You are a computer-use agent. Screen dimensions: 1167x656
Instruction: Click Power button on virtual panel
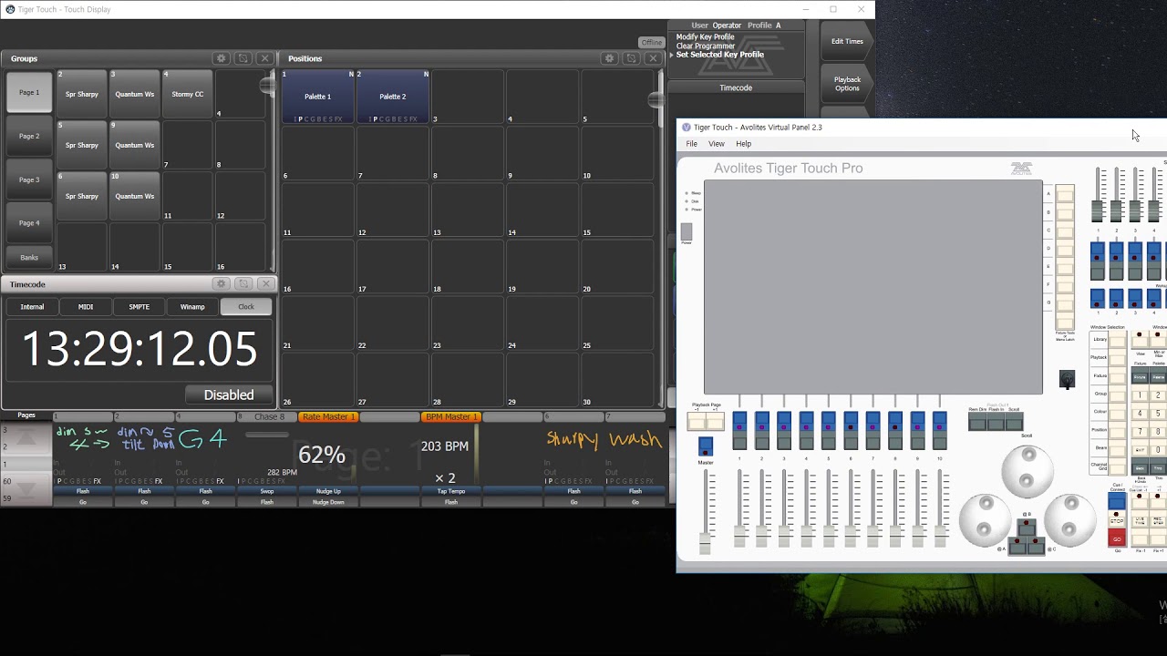[687, 231]
